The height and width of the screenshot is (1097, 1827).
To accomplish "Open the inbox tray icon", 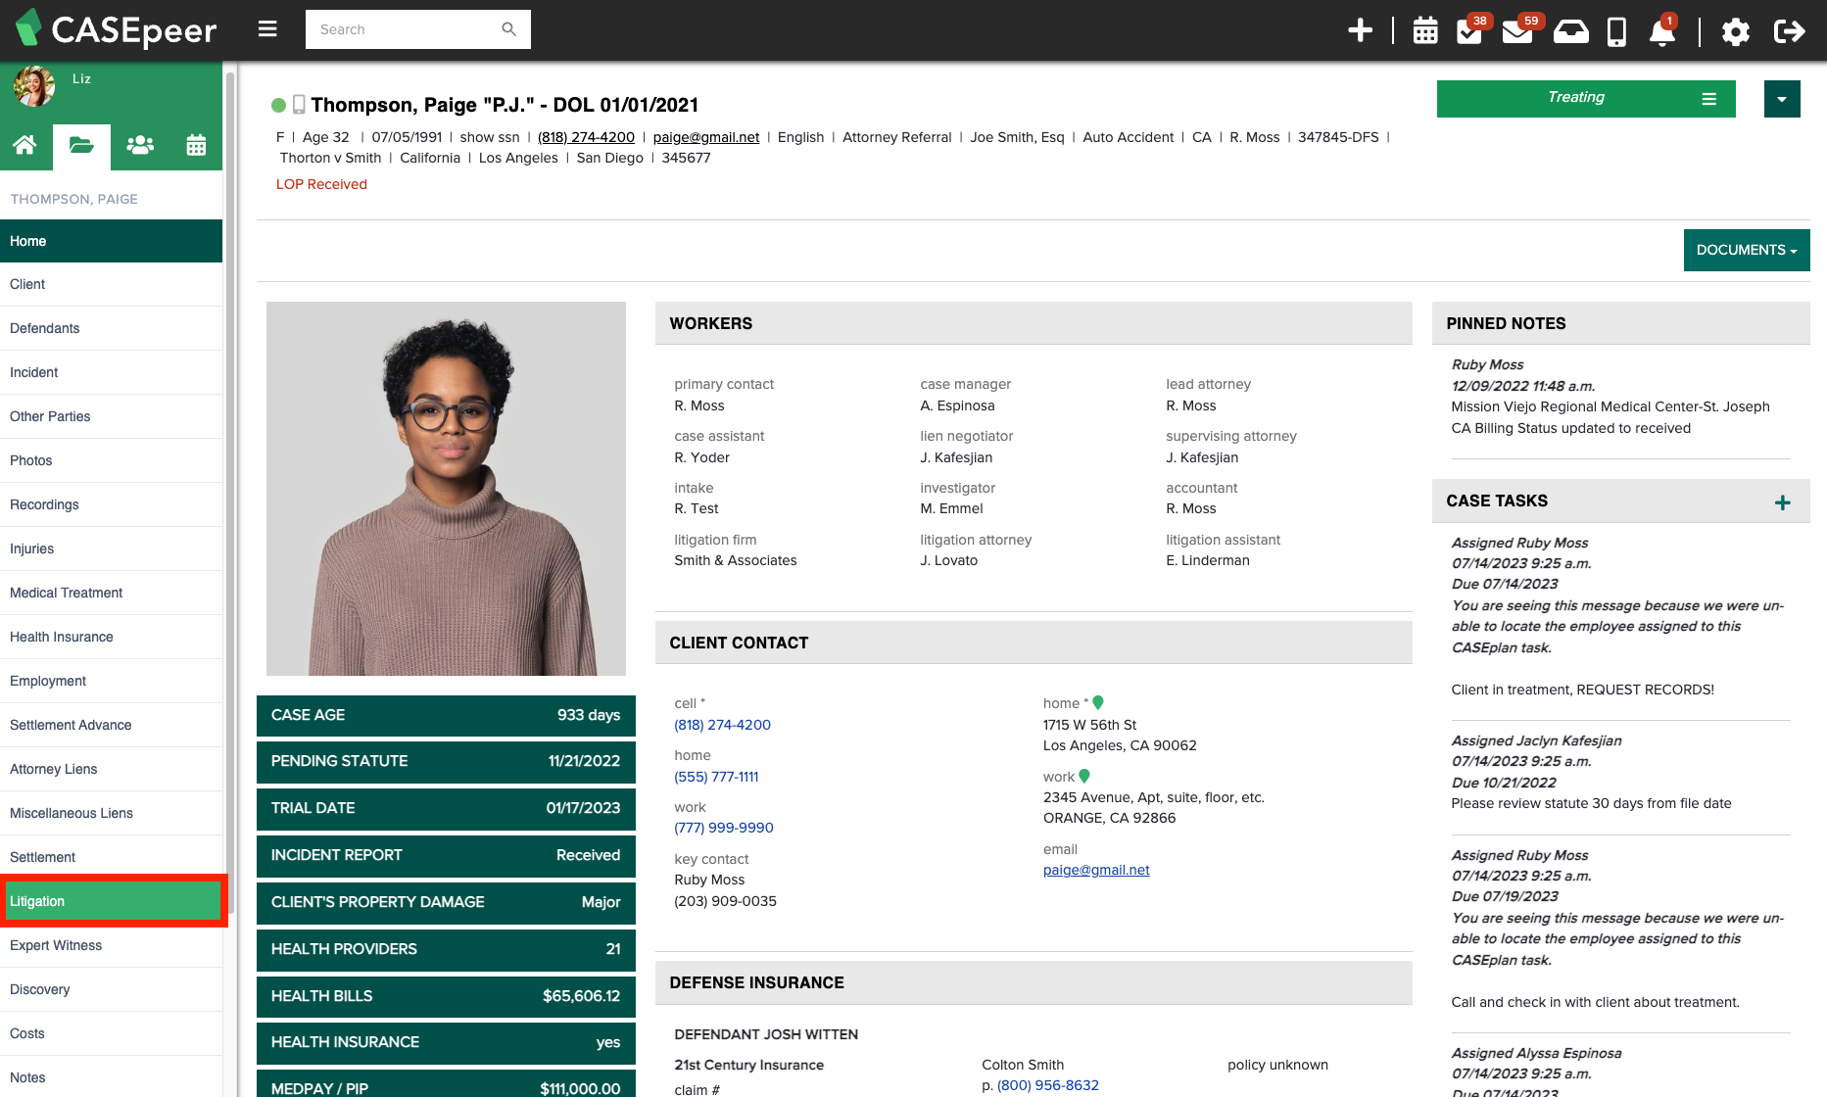I will [x=1571, y=31].
